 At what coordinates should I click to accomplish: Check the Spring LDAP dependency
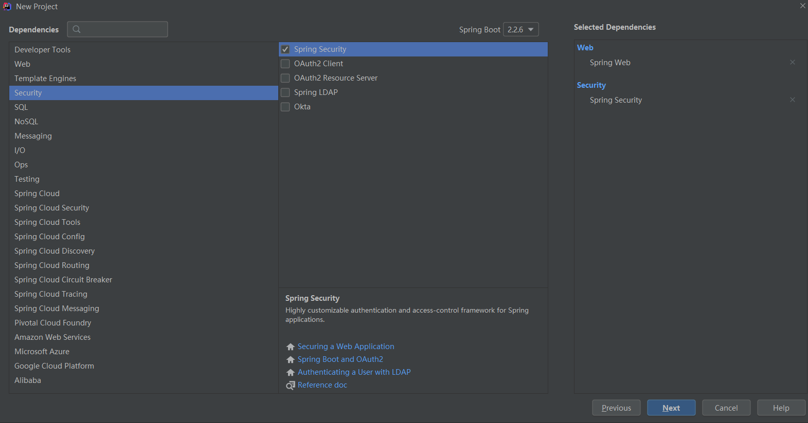[x=285, y=92]
